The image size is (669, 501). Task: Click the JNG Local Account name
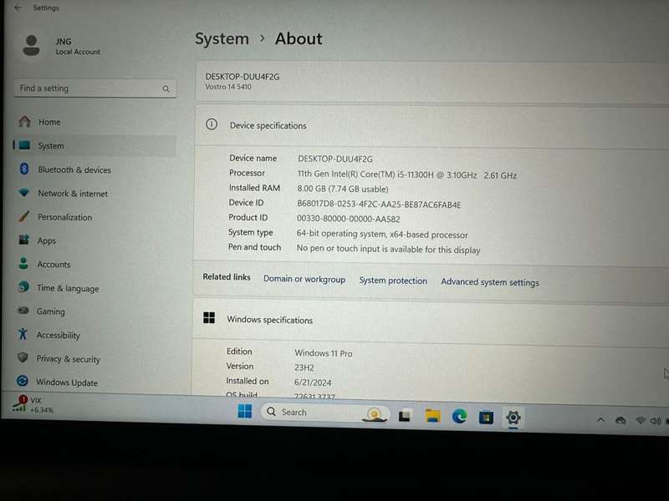coord(78,46)
